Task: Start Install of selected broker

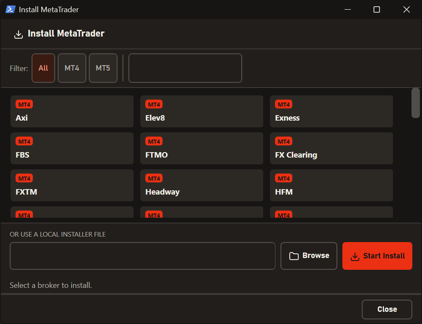Action: [377, 256]
